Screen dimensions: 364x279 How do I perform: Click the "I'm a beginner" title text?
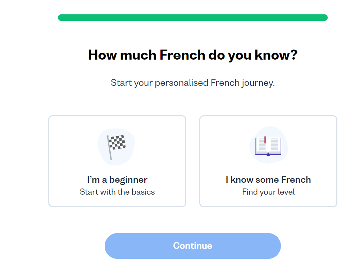coord(117,180)
